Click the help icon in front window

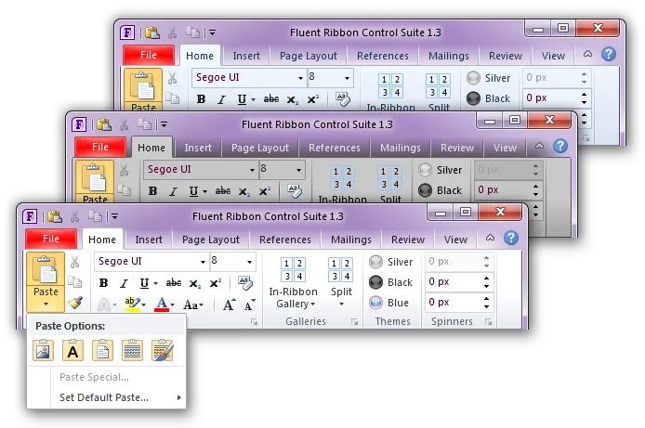tap(511, 238)
